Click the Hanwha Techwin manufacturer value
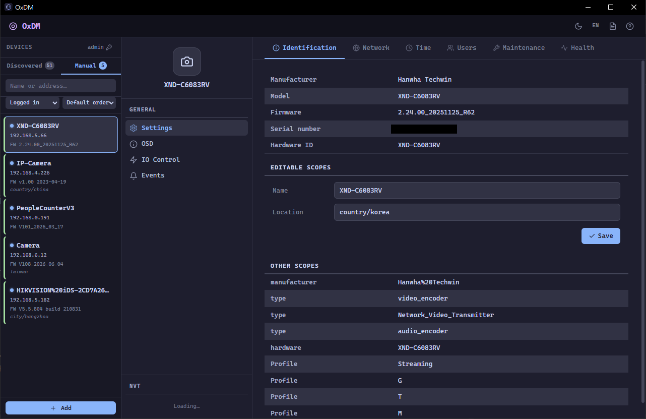The image size is (646, 419). point(425,80)
